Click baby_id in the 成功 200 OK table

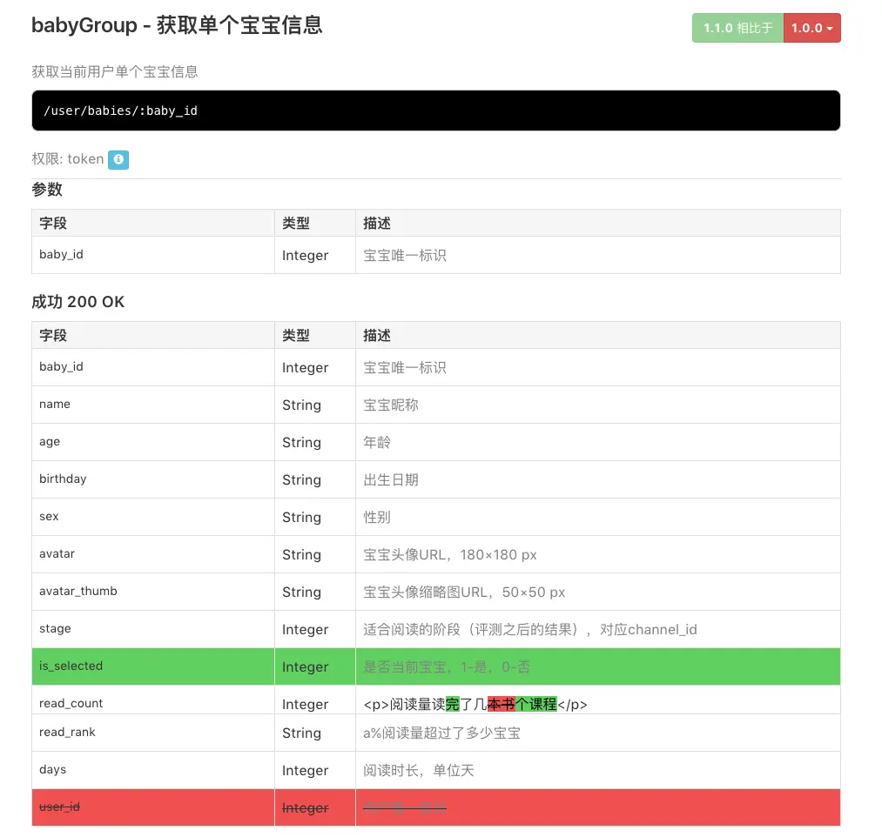[x=61, y=366]
